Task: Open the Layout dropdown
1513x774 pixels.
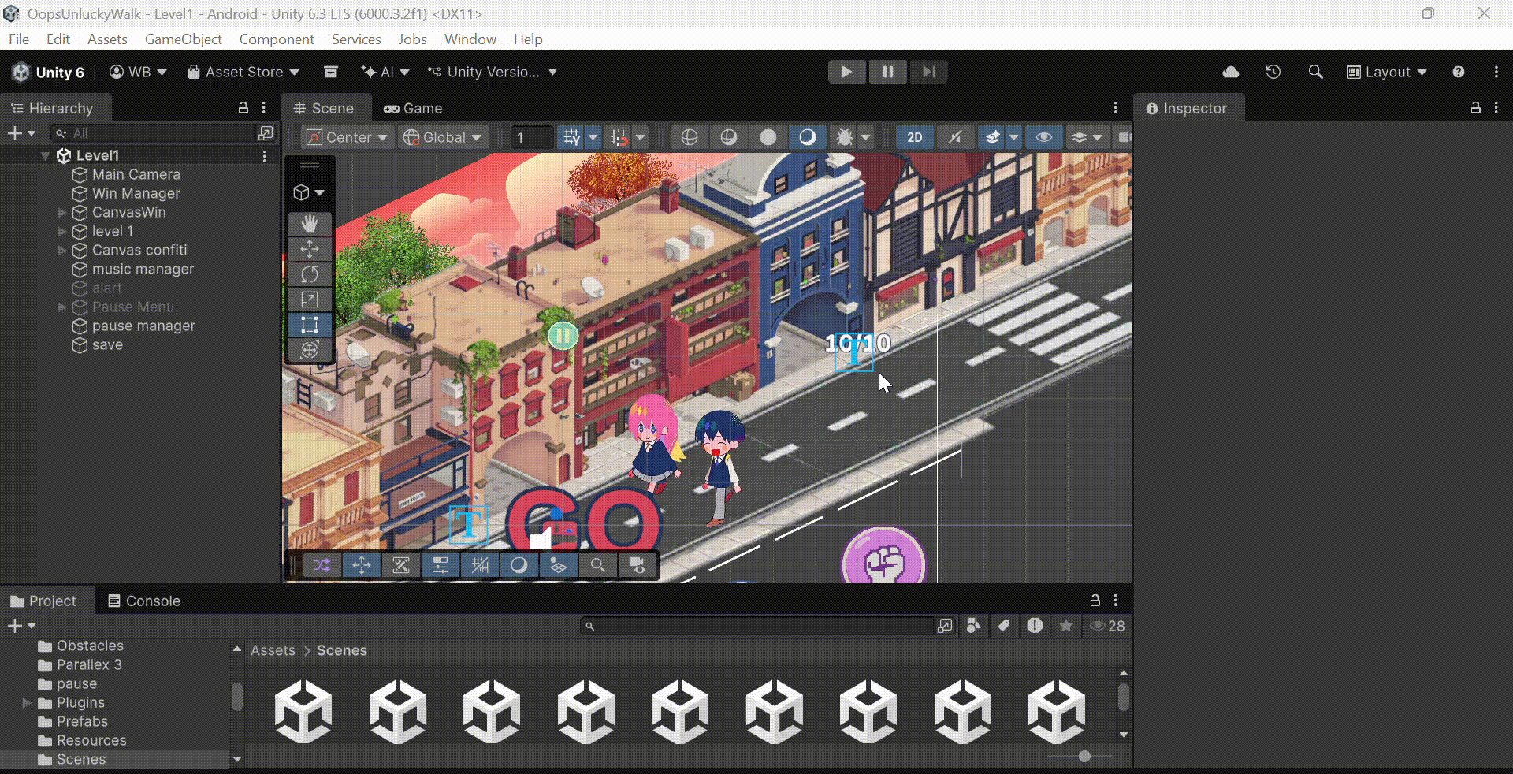Action: [1387, 72]
